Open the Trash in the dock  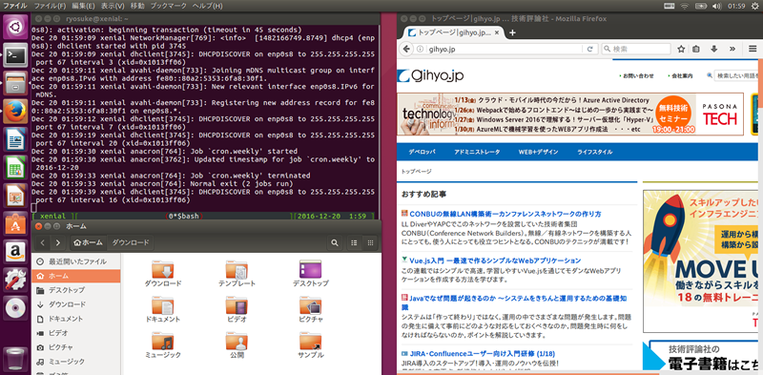15,361
